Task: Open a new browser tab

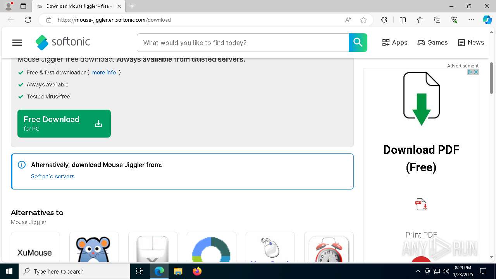Action: tap(132, 6)
